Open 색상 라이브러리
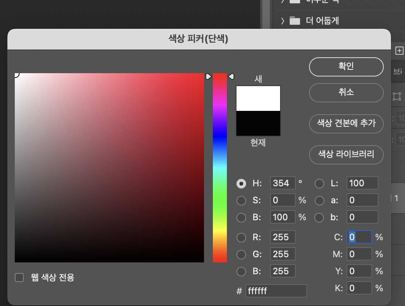The width and height of the screenshot is (405, 306). pos(346,155)
